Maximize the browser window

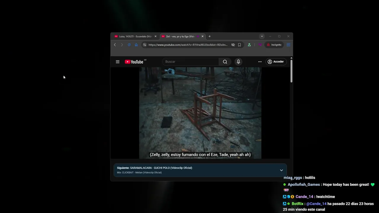279,36
